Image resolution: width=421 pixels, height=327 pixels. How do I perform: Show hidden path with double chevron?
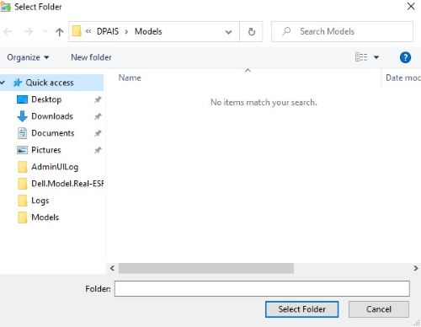(x=88, y=31)
